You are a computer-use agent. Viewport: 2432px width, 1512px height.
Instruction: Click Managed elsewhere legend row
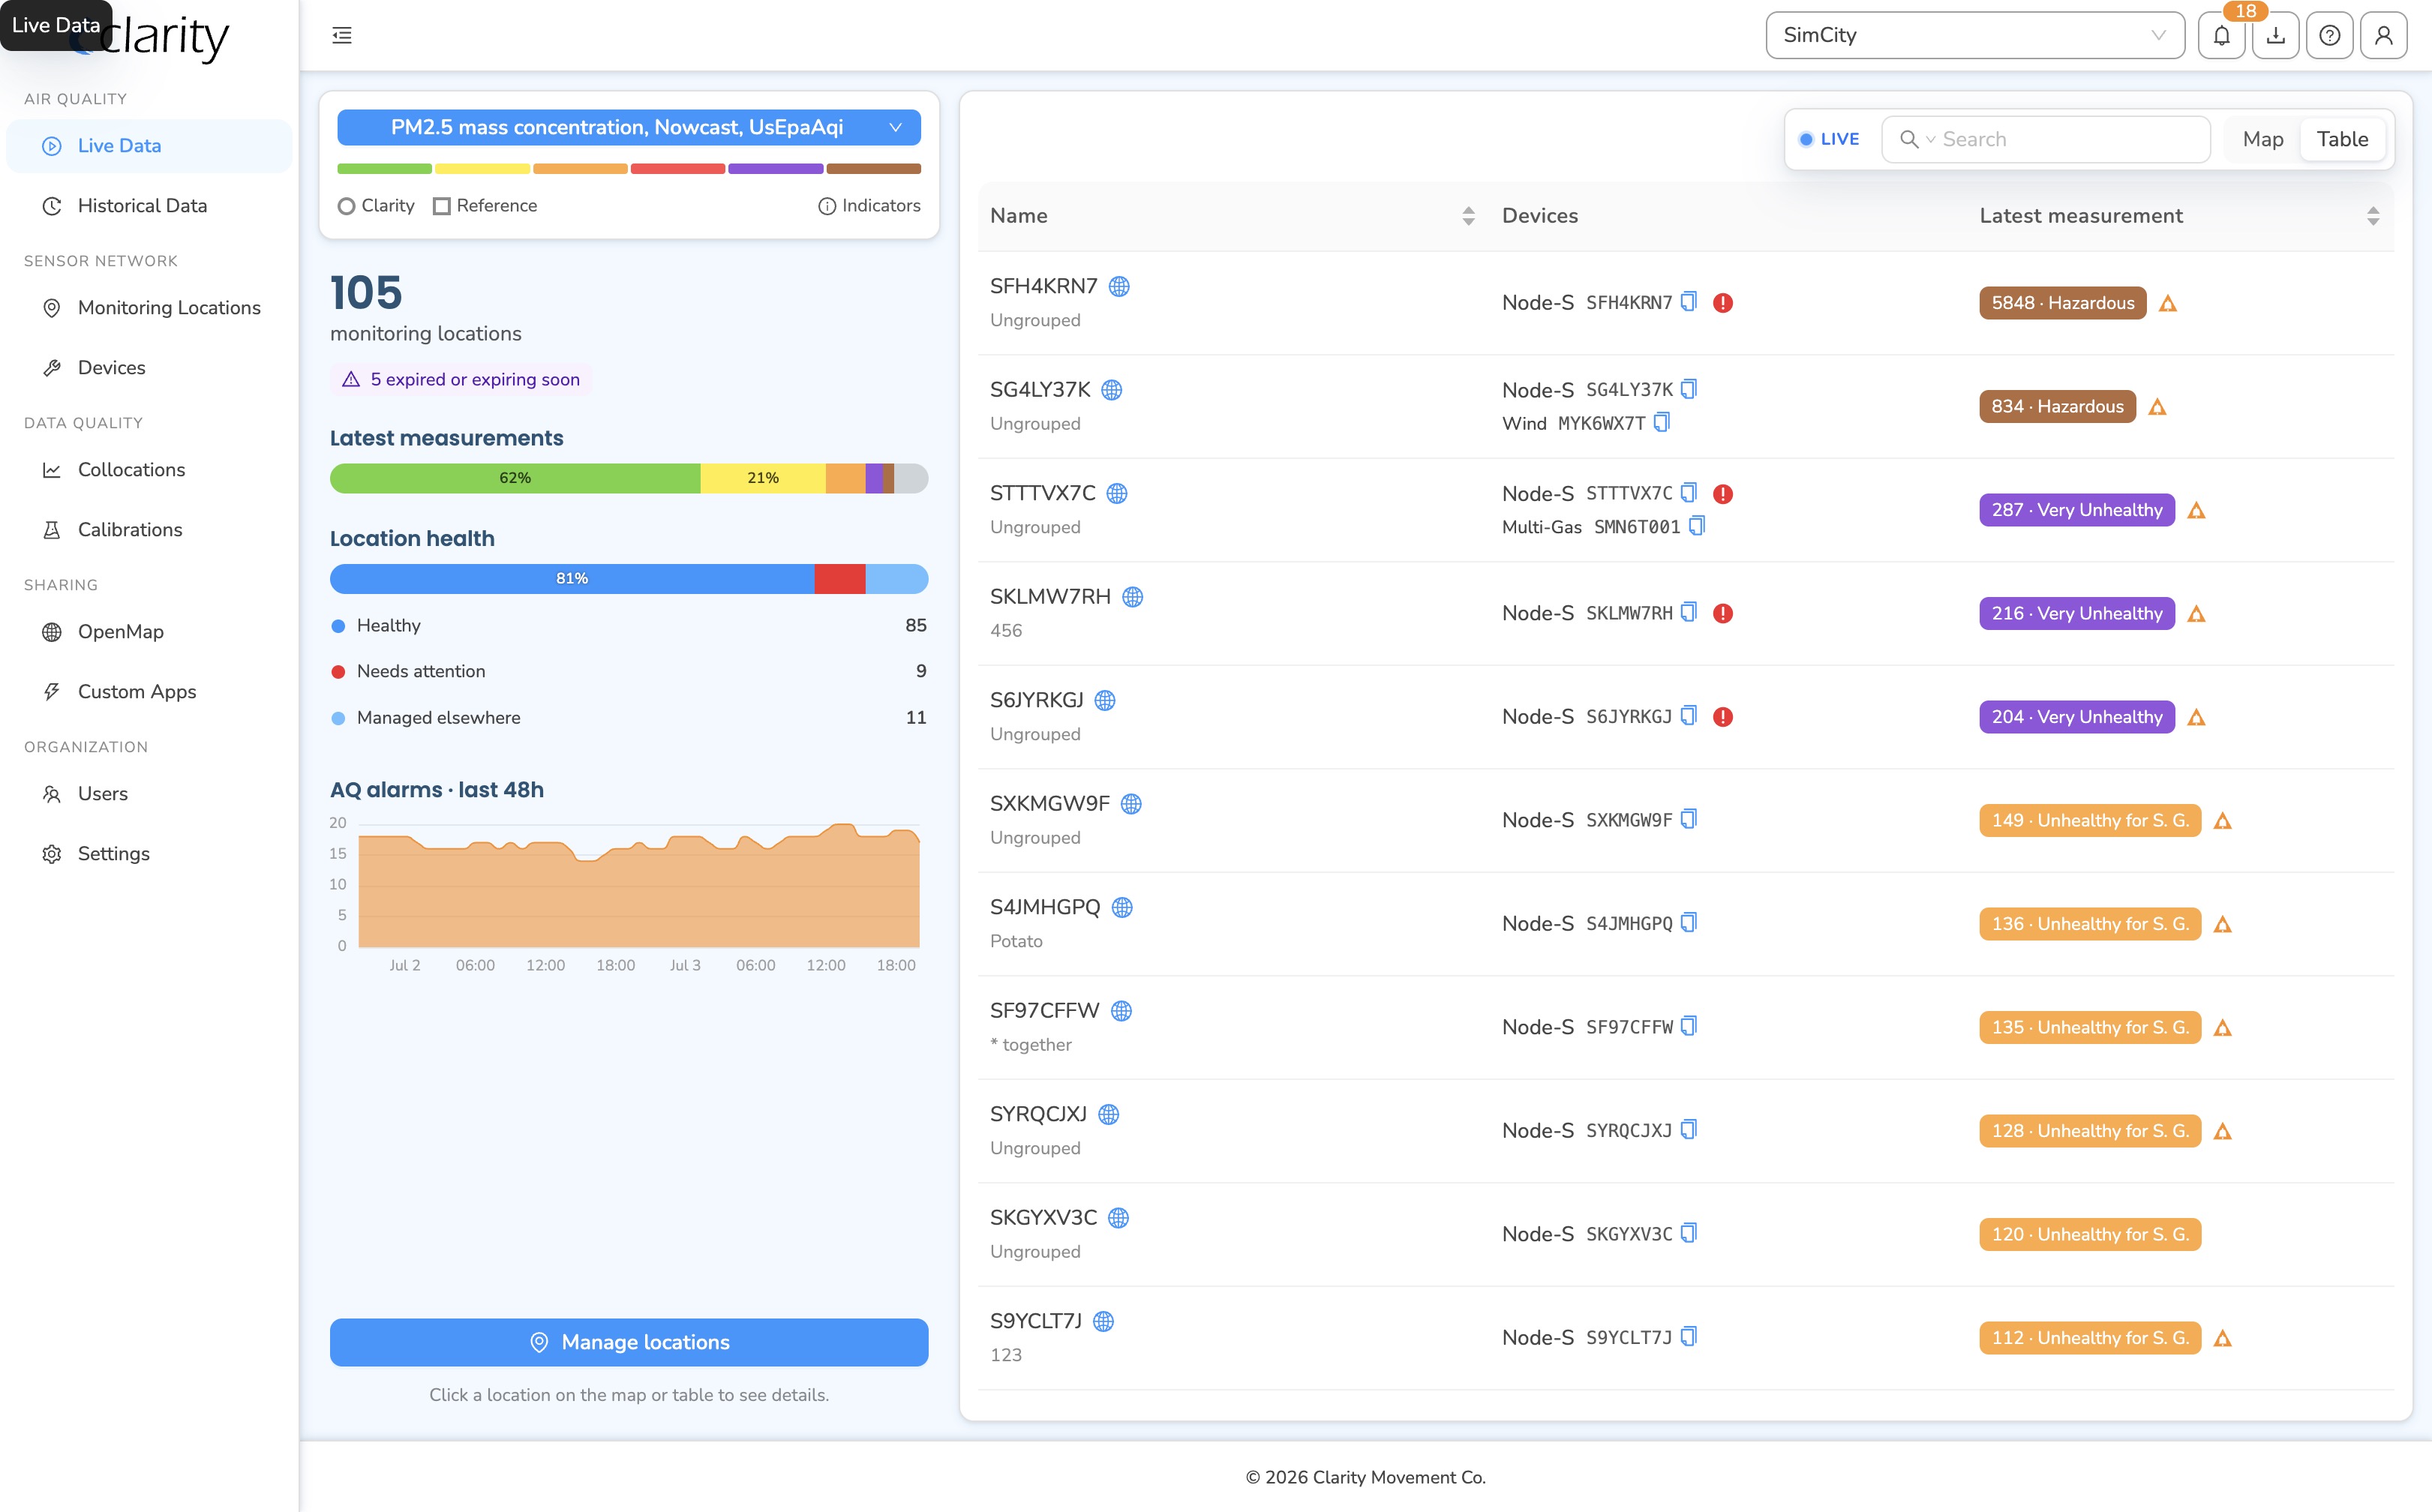pos(629,718)
